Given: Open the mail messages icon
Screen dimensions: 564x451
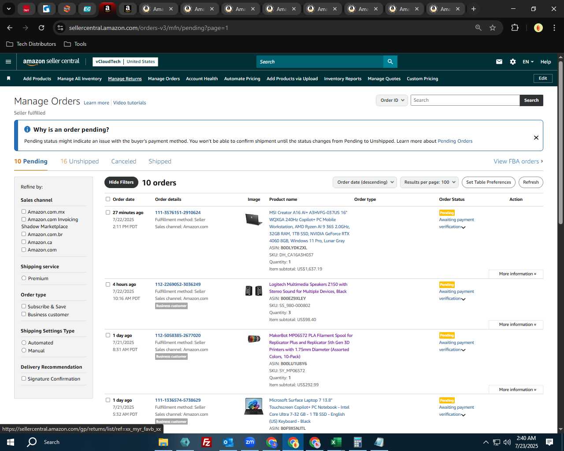Looking at the screenshot, I should click(x=499, y=62).
